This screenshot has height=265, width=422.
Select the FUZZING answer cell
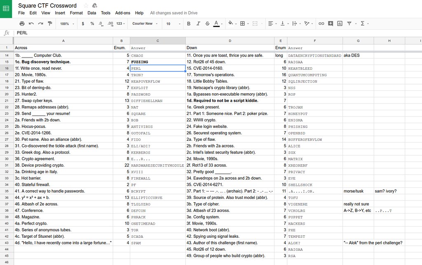[x=158, y=62]
